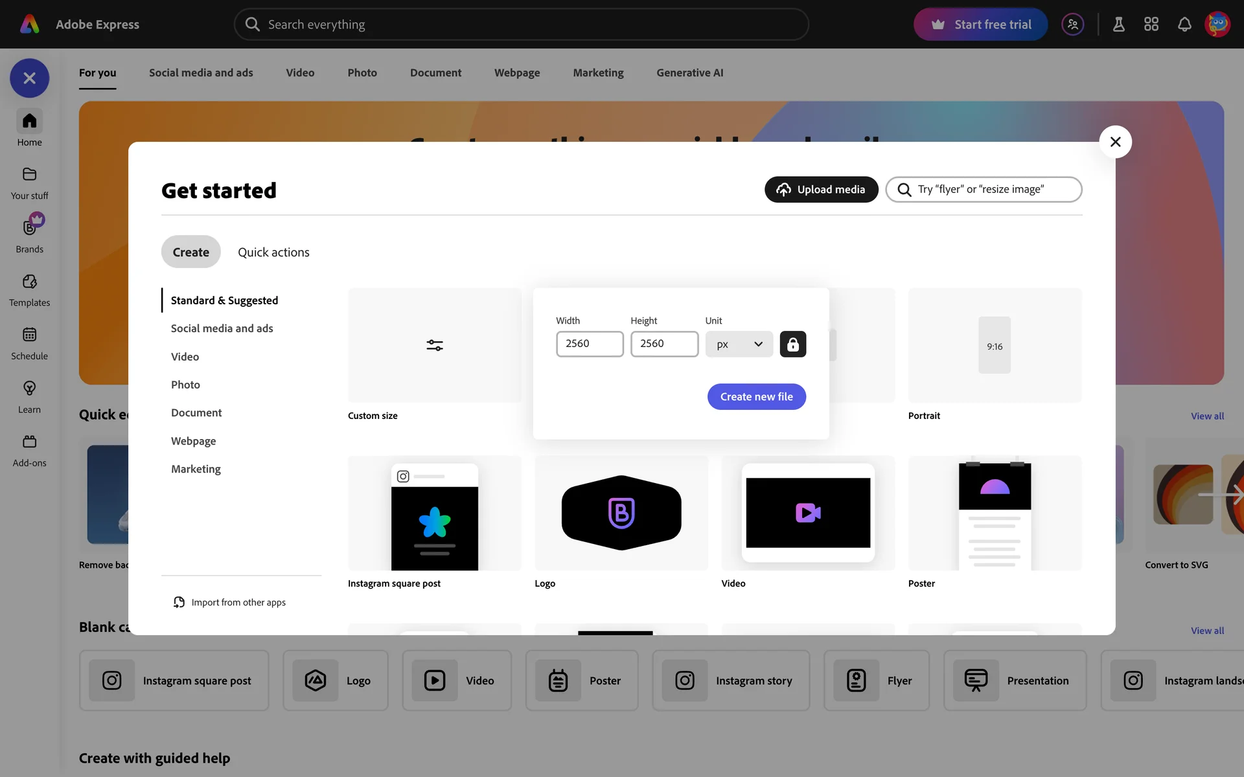Click the Width input field

click(x=589, y=344)
